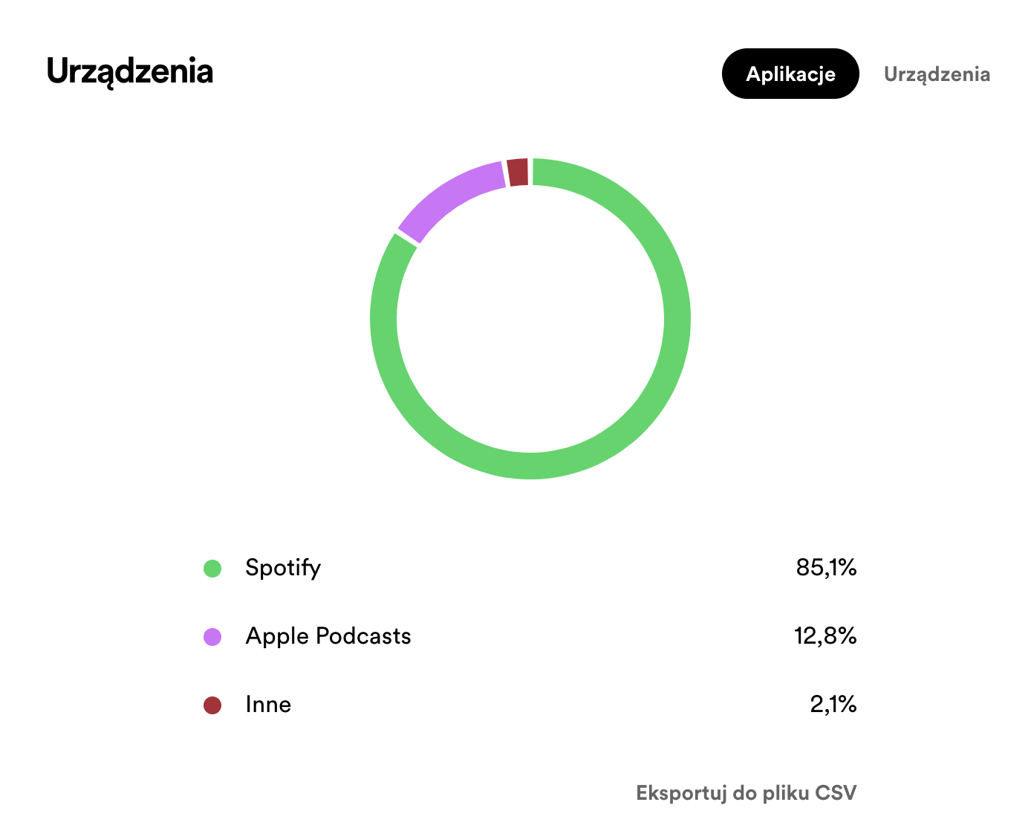Select the small red Inne chart segment
This screenshot has height=831, width=1031.
[518, 172]
